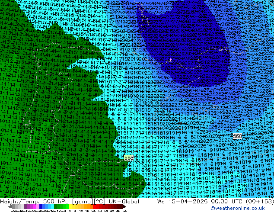Pick the darkest green swatch in the legend
This screenshot has width=274, height=212.
pos(55,207)
